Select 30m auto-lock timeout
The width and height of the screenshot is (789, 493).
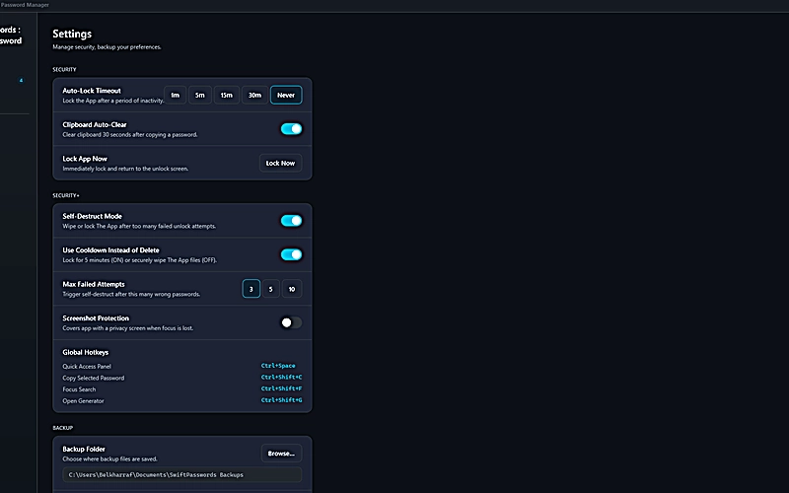(x=254, y=95)
